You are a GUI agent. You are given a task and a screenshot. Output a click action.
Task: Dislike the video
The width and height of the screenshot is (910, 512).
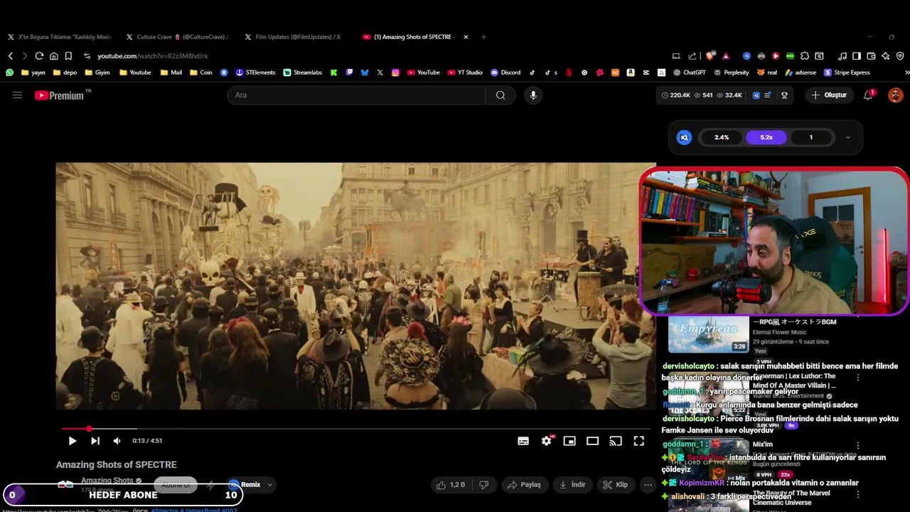coord(484,485)
